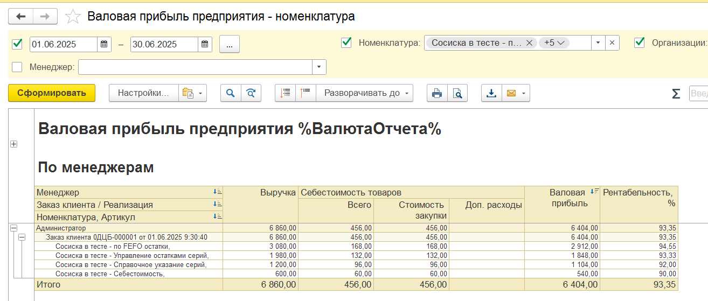
Task: Click the Сформировать button
Action: tap(52, 93)
